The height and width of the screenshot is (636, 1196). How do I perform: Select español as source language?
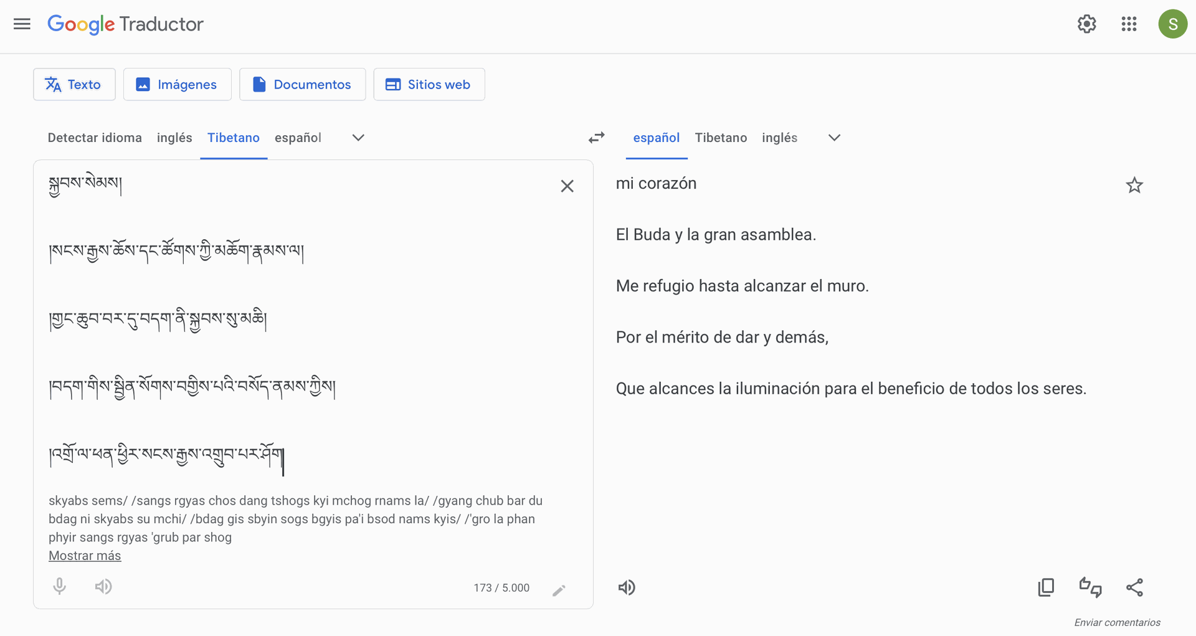coord(298,138)
